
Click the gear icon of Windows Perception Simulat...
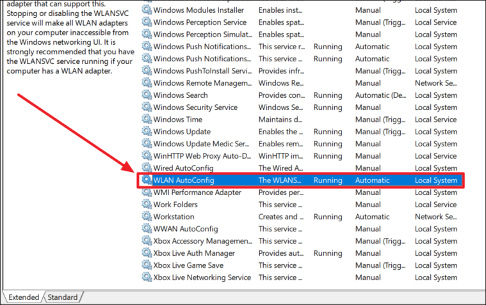click(147, 34)
